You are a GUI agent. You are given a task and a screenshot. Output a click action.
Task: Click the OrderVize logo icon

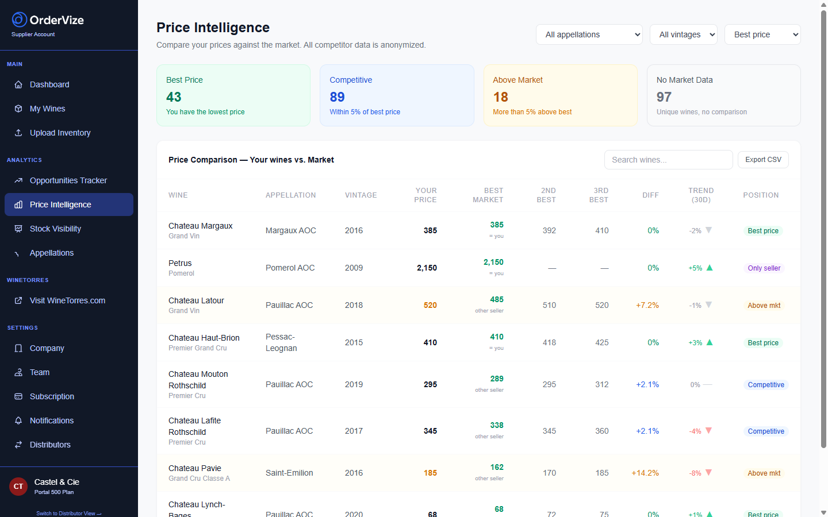point(20,20)
